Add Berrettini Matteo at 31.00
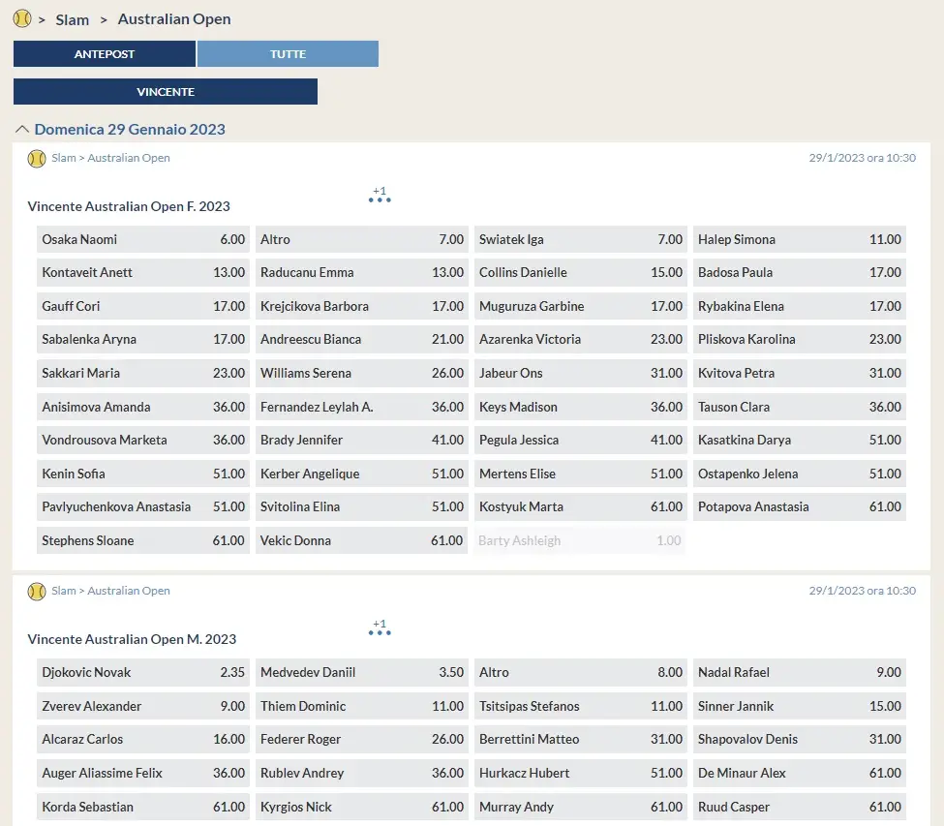Image resolution: width=944 pixels, height=826 pixels. 581,739
